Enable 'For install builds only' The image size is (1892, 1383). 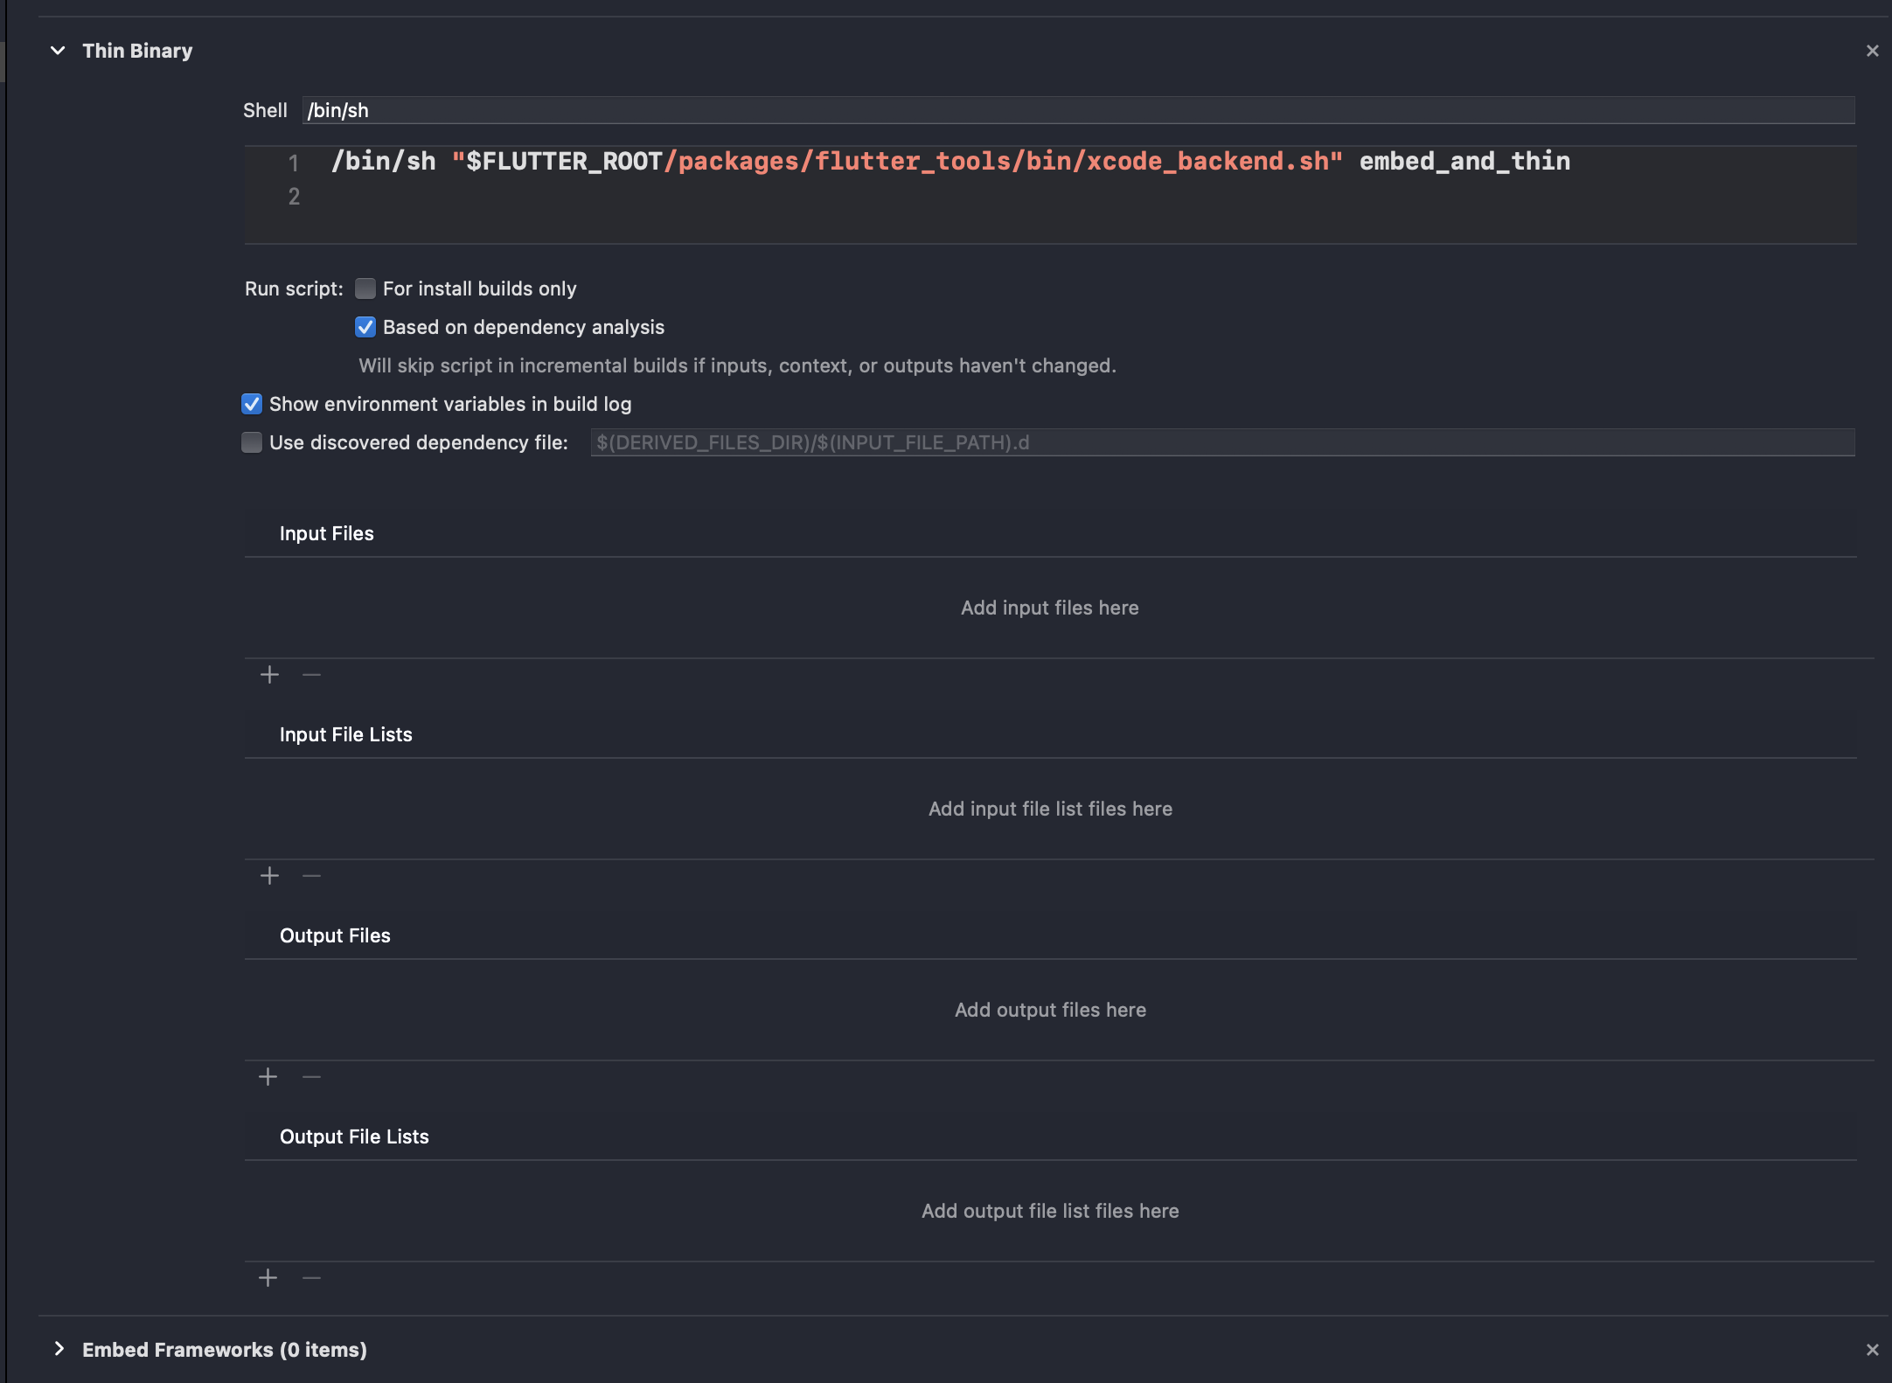click(x=365, y=288)
